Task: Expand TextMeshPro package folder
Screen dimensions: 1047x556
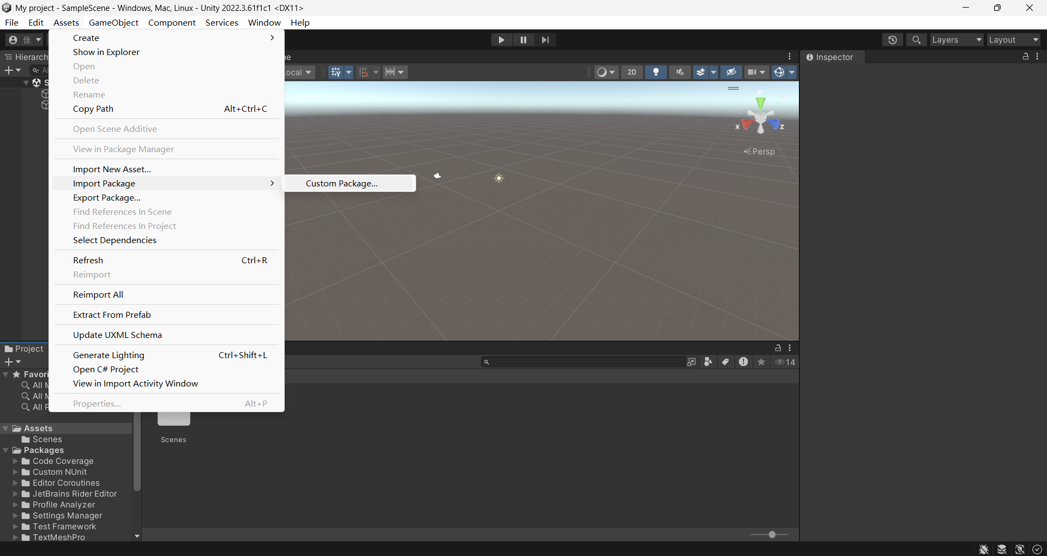Action: [16, 537]
